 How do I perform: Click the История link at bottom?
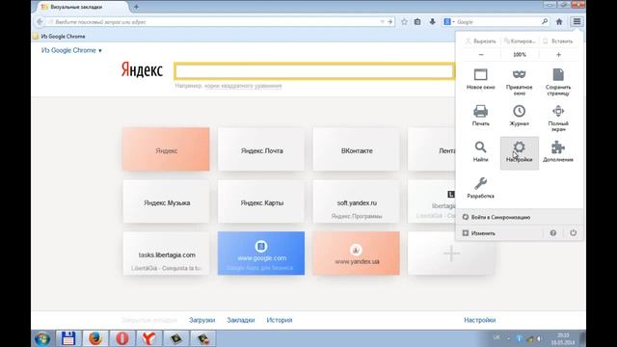(280, 320)
